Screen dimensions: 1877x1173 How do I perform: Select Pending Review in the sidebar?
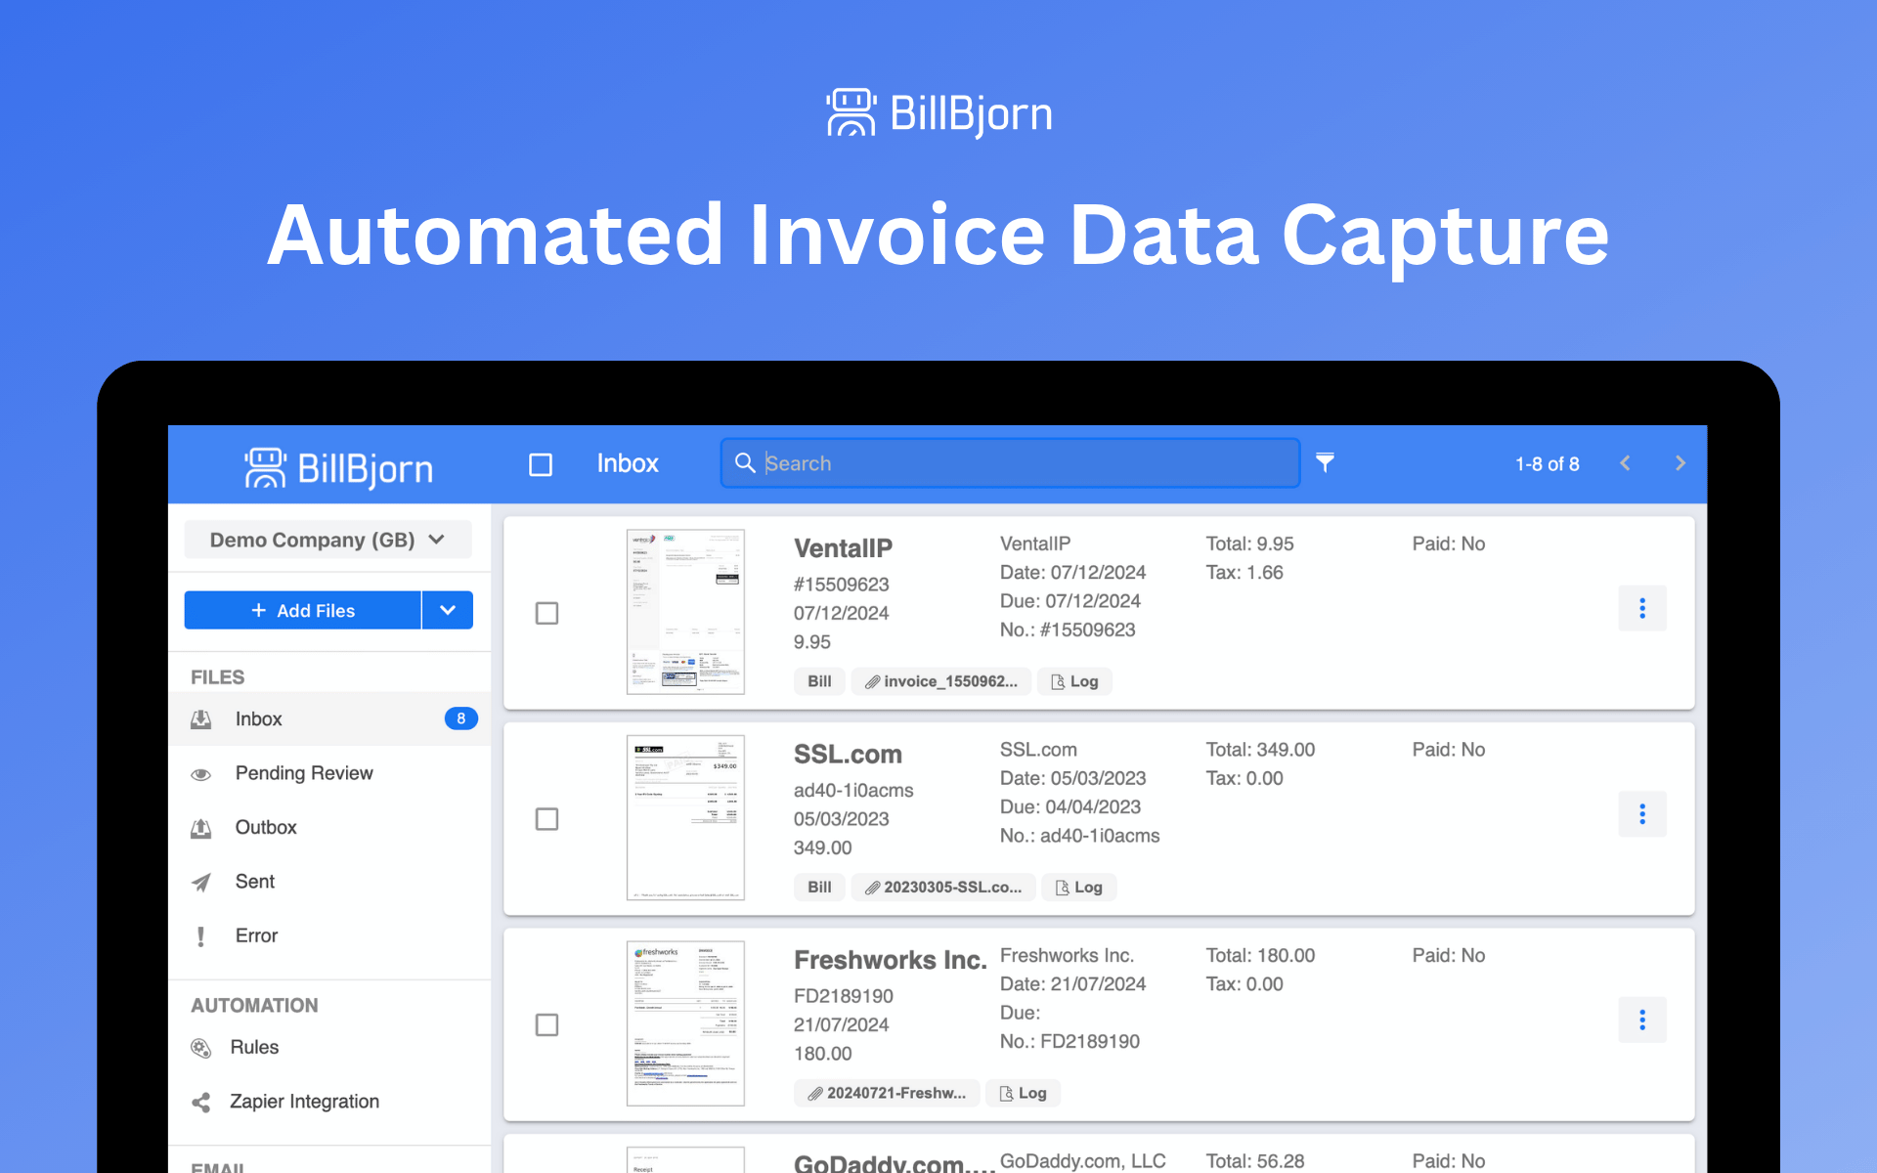(x=303, y=773)
